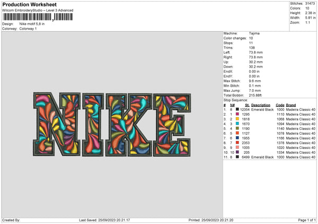This screenshot has height=224, width=318.
Task: Select the orange swatch with code 1078
Action: (237, 133)
